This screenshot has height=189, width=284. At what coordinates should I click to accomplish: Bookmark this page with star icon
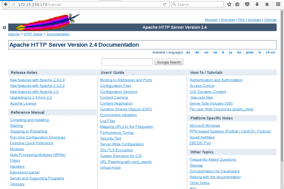click(x=229, y=4)
